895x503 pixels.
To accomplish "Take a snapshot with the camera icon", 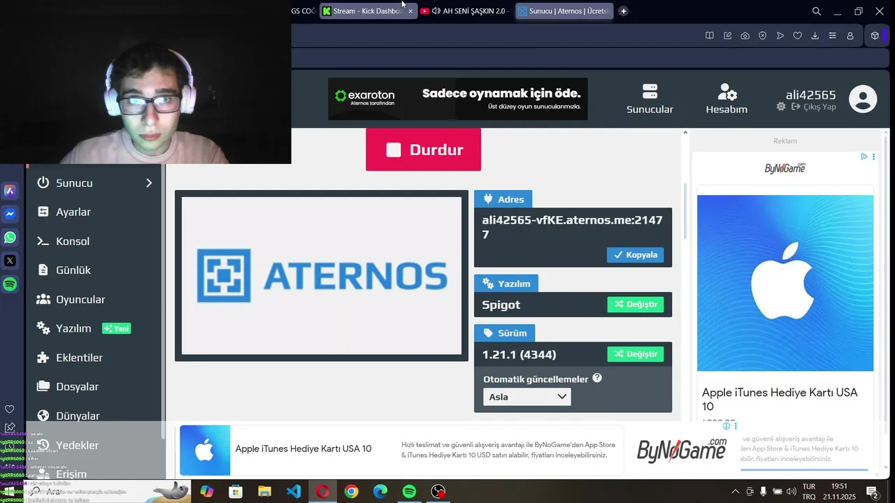I will [745, 36].
